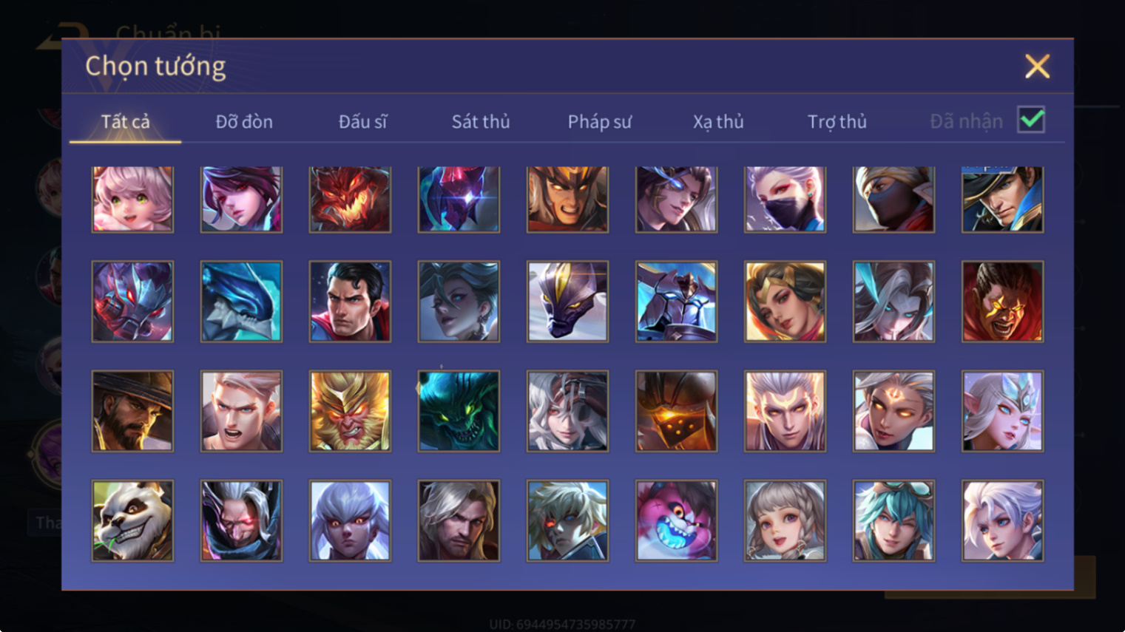Switch to the Đấu sĩ tab
This screenshot has width=1125, height=632.
[x=362, y=121]
